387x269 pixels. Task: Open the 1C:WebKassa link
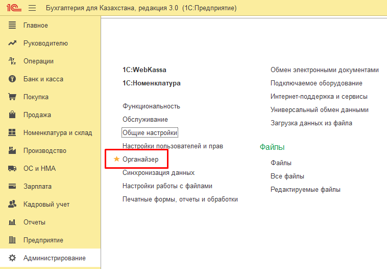[x=144, y=70]
